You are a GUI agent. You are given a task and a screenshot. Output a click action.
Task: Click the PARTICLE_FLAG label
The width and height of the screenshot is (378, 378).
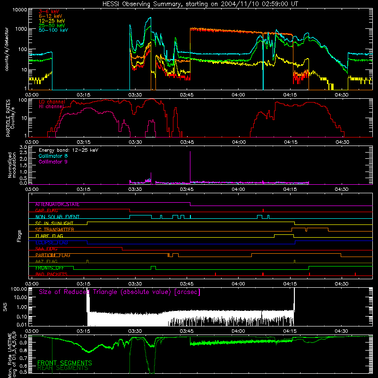[x=53, y=255]
